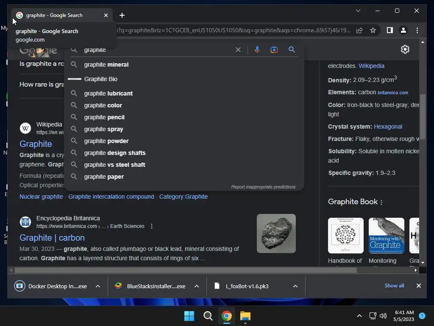Open Google quick settings gear
The height and width of the screenshot is (326, 434).
405,49
